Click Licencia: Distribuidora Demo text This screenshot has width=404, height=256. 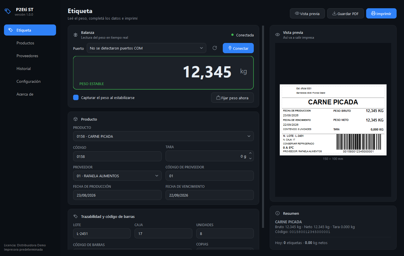25,245
